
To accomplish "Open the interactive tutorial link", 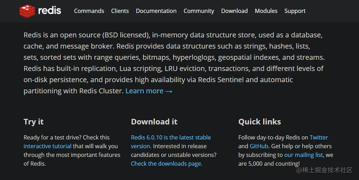I will [x=47, y=146].
